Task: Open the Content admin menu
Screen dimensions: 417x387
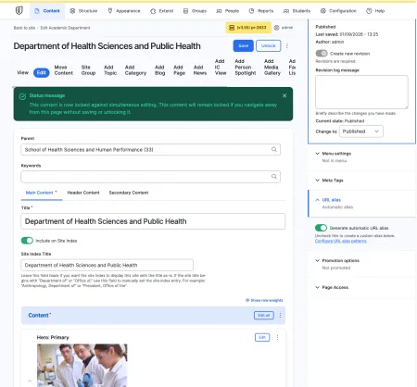Action: [47, 11]
